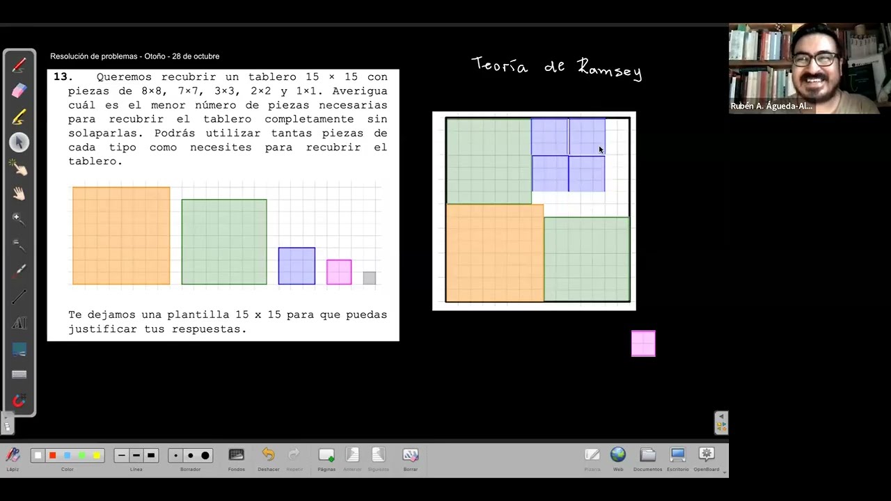Show the Escritorio desktop mode

pos(677,459)
